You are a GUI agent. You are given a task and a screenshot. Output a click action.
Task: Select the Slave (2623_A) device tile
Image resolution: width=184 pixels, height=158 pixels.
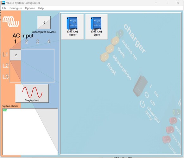(97, 27)
